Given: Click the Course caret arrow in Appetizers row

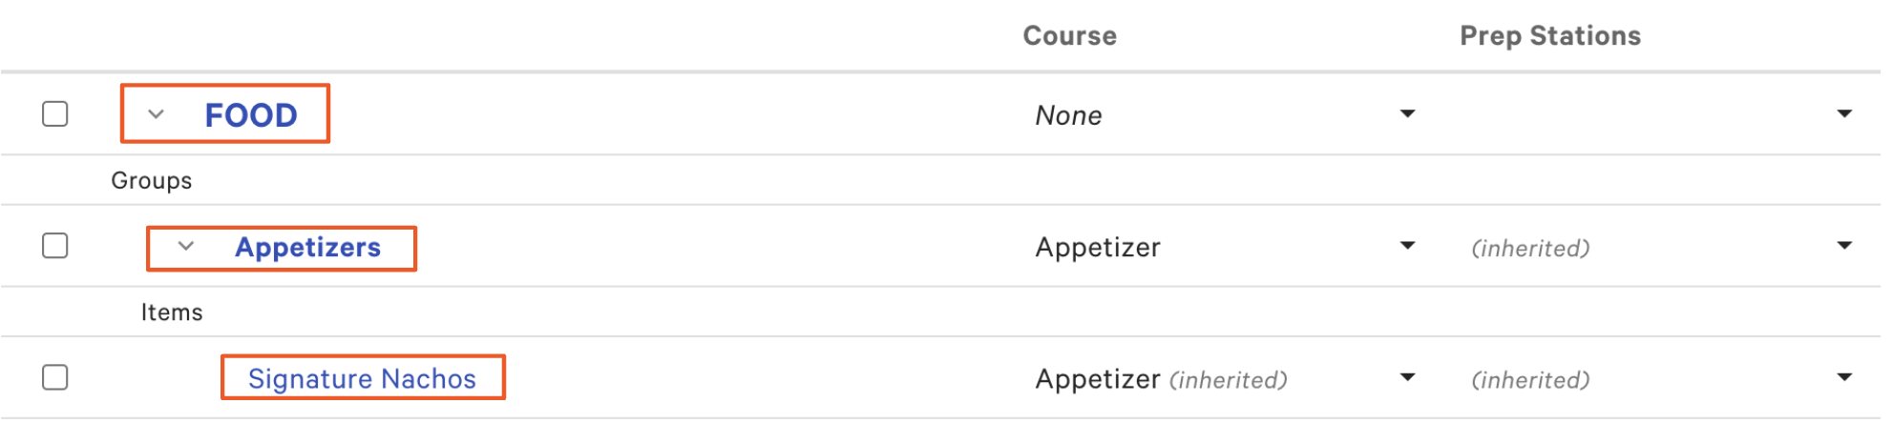Looking at the screenshot, I should coord(1407,246).
